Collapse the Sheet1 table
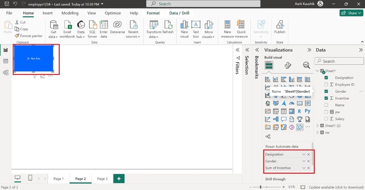 317,71
